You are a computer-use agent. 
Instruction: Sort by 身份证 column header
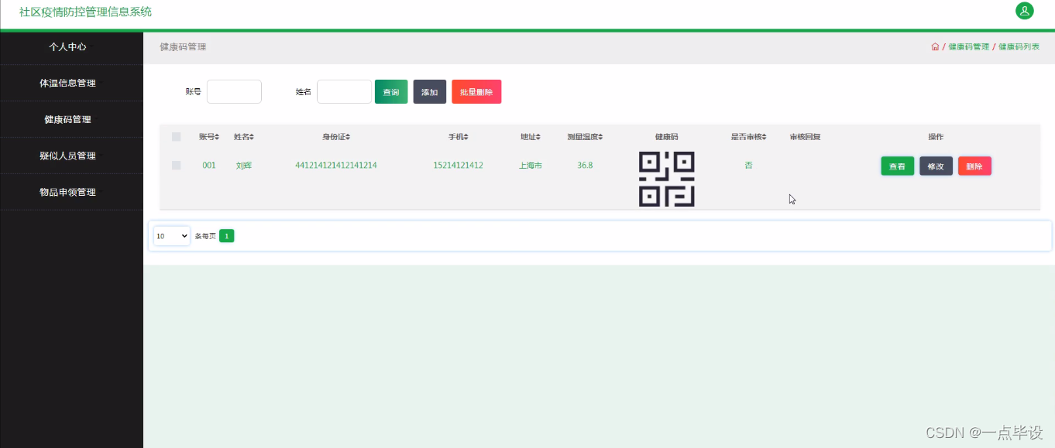pyautogui.click(x=336, y=137)
